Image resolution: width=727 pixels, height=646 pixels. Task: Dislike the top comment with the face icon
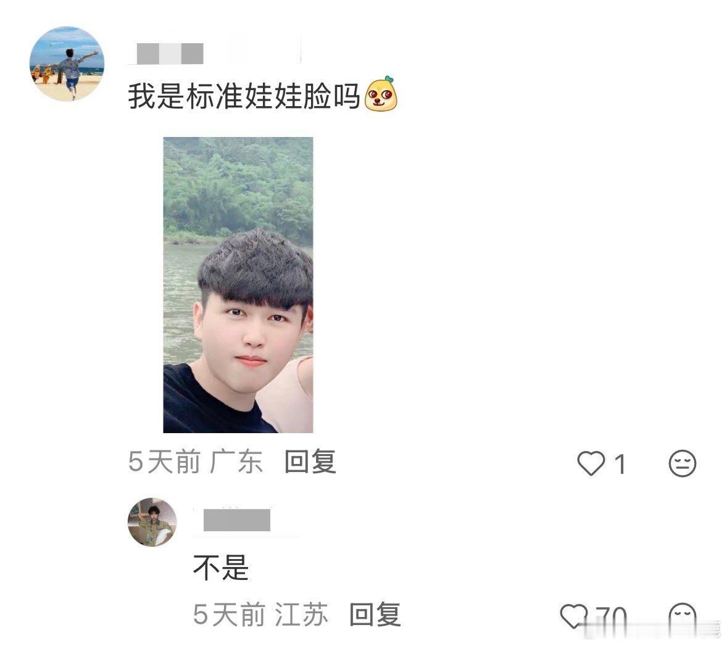tap(683, 463)
